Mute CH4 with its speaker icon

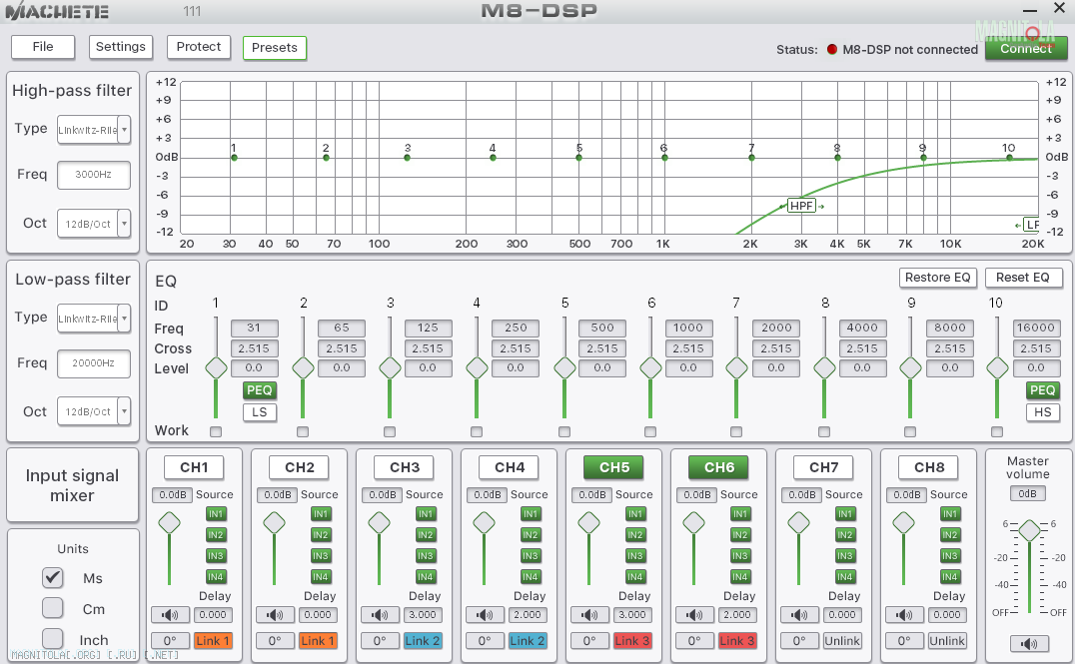click(x=484, y=615)
